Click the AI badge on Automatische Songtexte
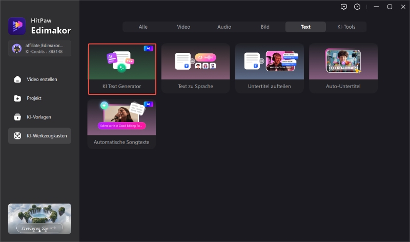Viewport: 410px width, 242px height. pos(148,104)
